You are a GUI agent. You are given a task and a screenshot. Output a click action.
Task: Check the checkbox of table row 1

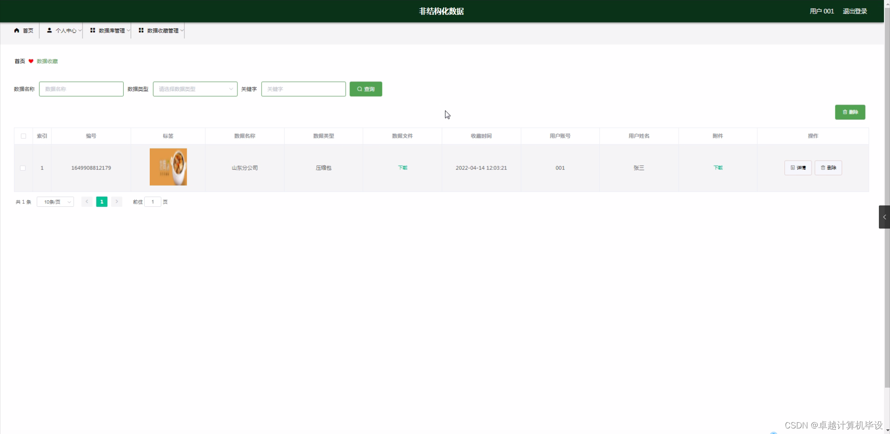[23, 167]
